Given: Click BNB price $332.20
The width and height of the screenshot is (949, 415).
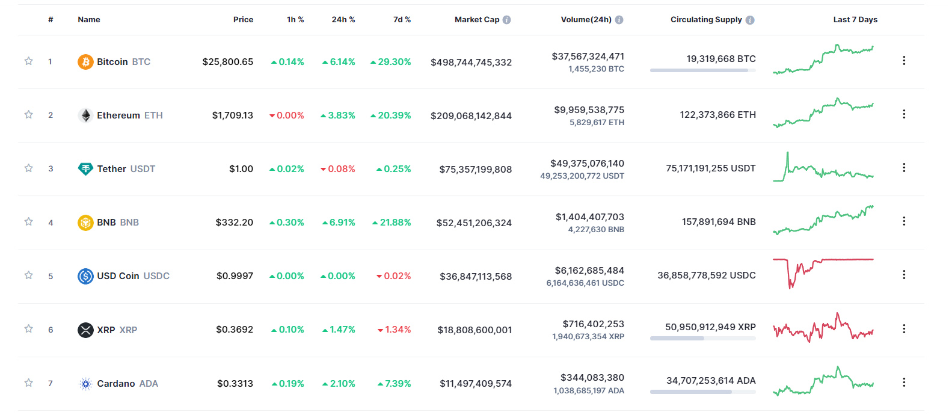Looking at the screenshot, I should tap(235, 223).
